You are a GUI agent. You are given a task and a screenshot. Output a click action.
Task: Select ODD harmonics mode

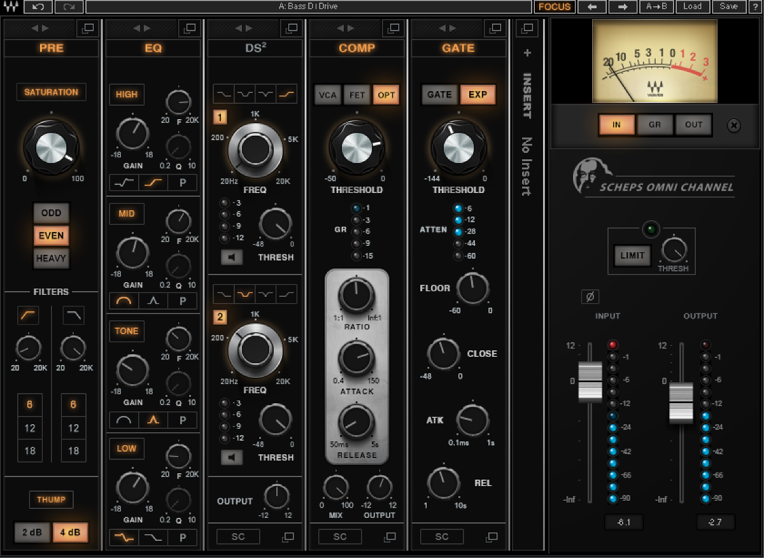(52, 213)
